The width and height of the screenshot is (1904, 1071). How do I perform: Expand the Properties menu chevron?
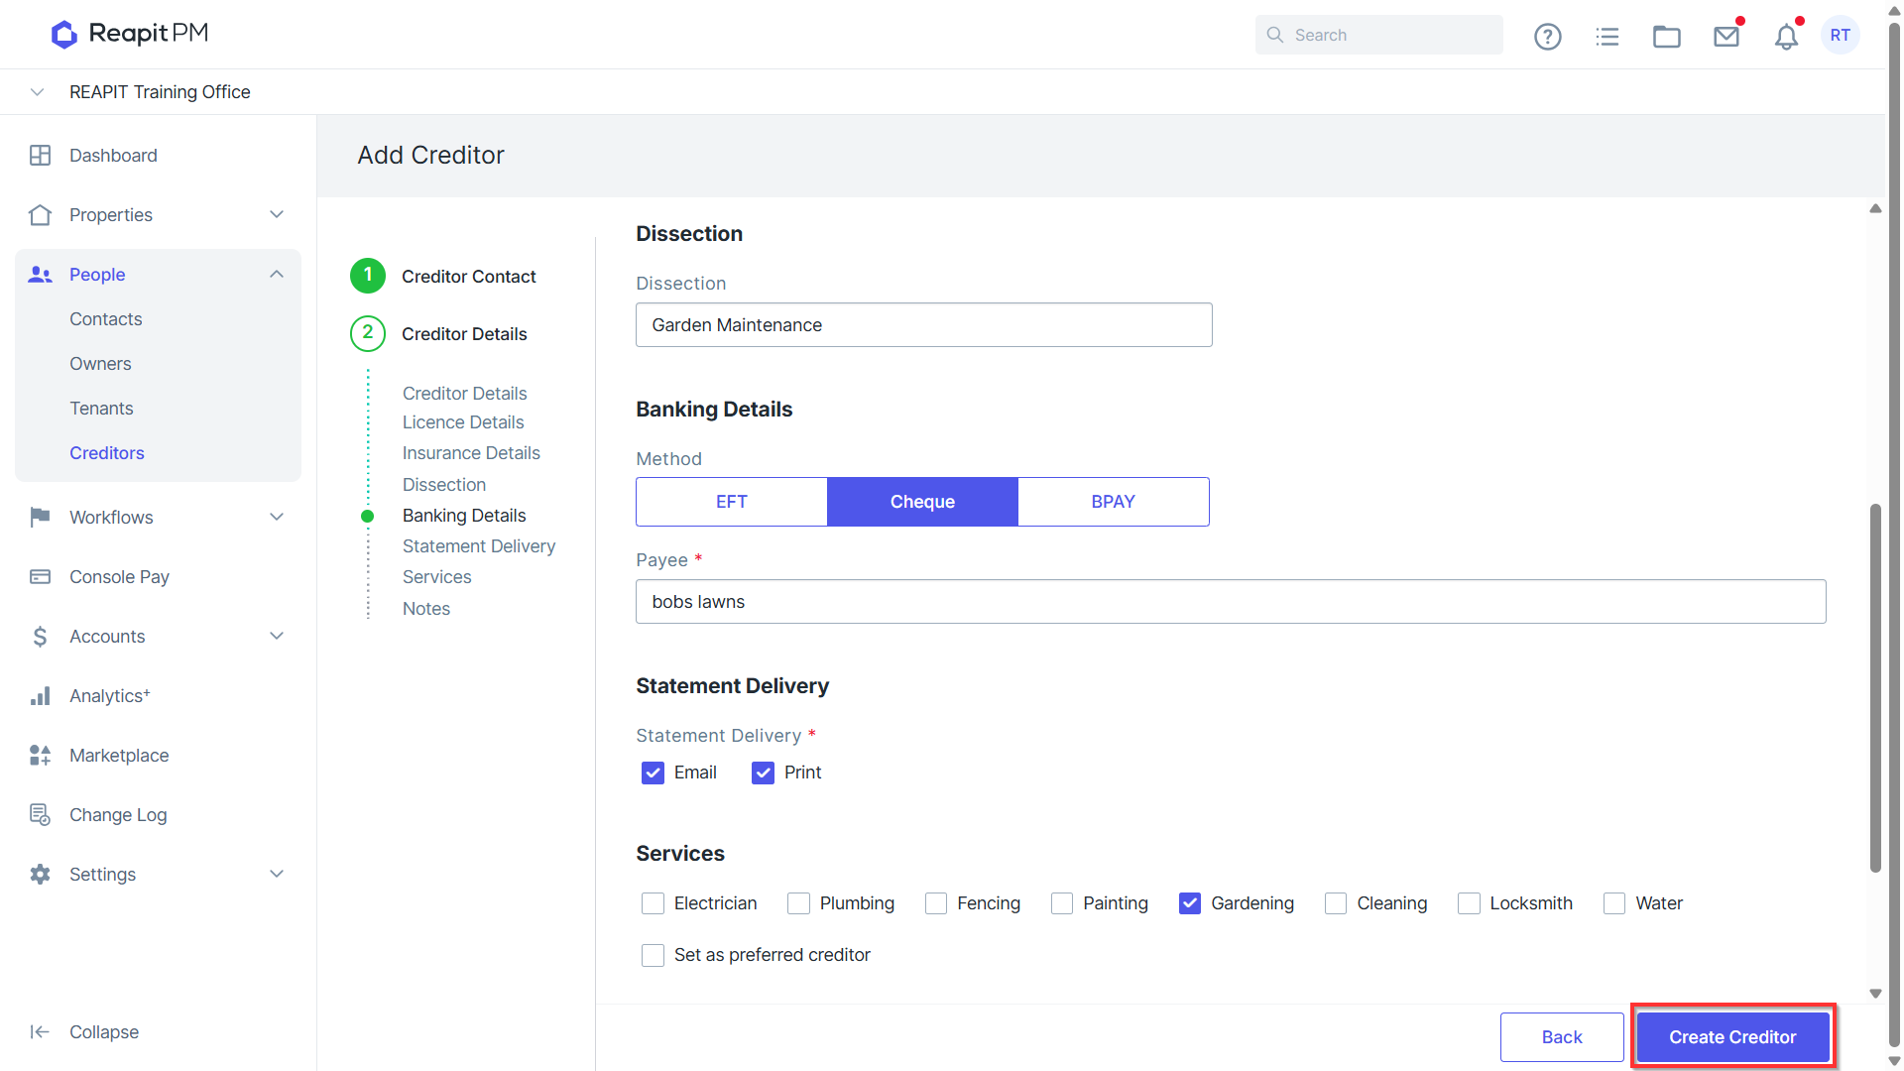[x=277, y=215]
